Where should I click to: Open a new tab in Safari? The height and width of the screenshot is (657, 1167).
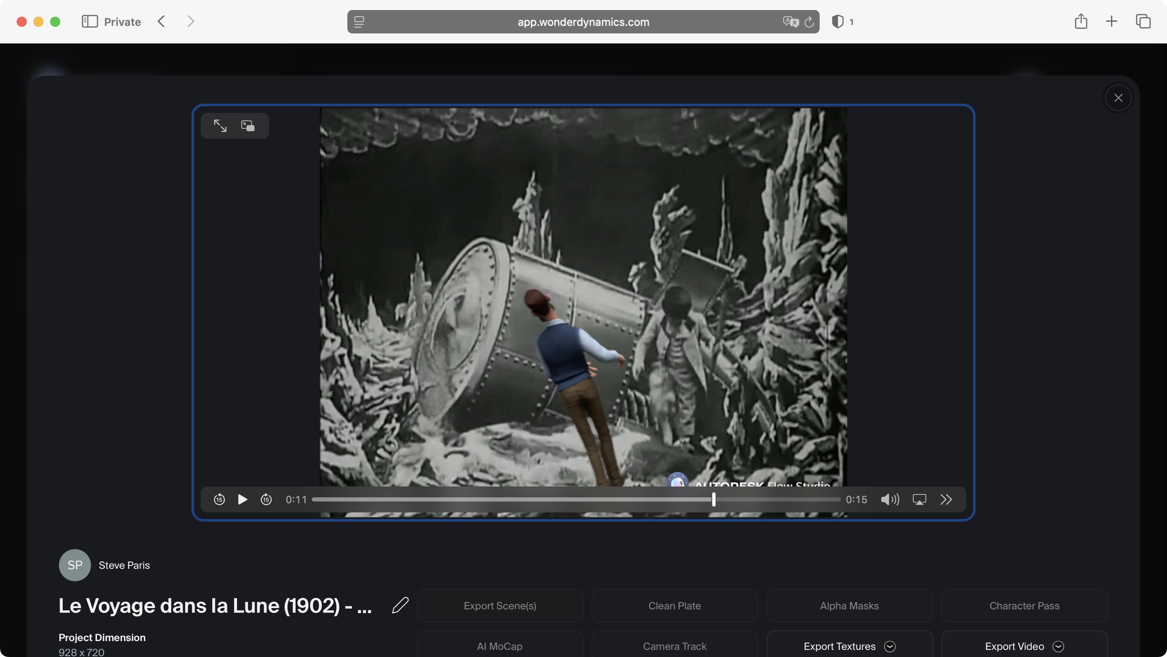pyautogui.click(x=1111, y=21)
